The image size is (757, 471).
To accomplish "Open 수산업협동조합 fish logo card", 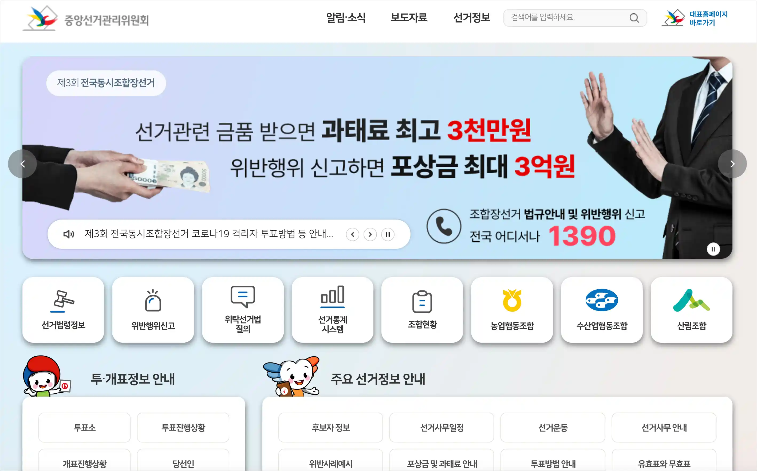I will coord(602,310).
